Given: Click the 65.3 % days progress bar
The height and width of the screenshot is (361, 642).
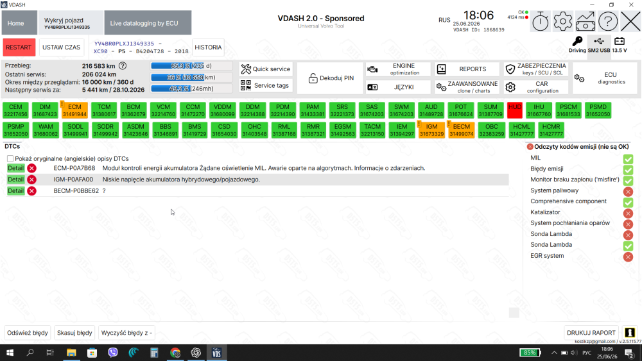Looking at the screenshot, I should tap(191, 66).
